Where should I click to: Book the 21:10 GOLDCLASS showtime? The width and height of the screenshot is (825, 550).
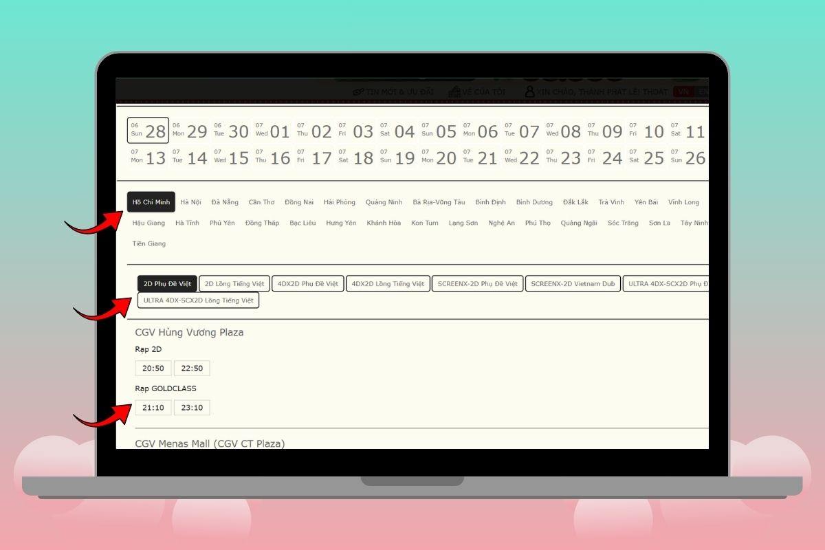[153, 408]
